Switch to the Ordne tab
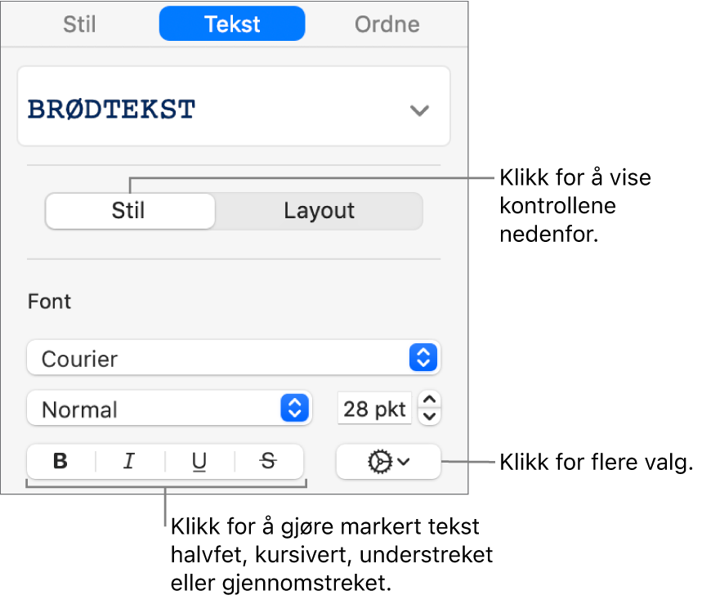 [387, 25]
